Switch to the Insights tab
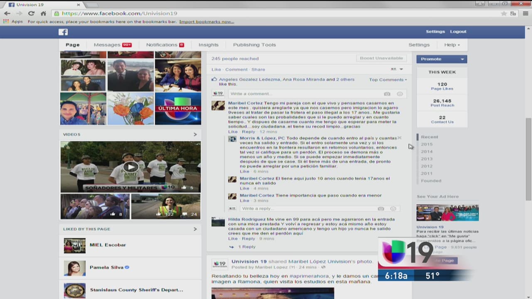The height and width of the screenshot is (299, 532). pyautogui.click(x=208, y=45)
